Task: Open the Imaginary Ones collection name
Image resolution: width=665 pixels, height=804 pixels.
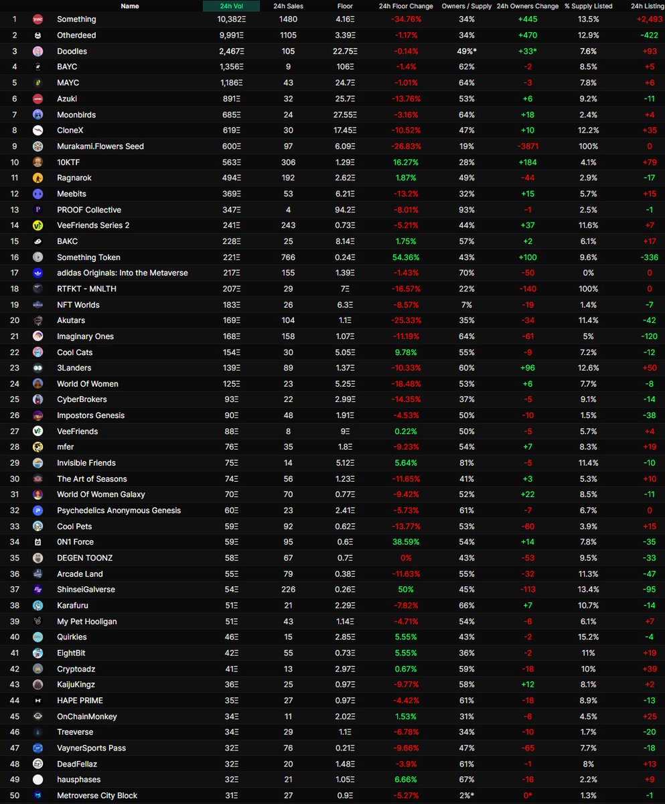Action: [85, 336]
